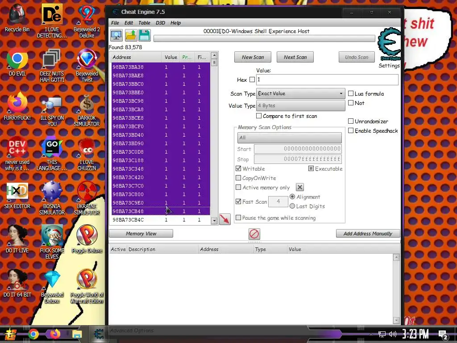Open the Peggle Deluxe desktop icon
The height and width of the screenshot is (343, 457).
[x=87, y=239]
